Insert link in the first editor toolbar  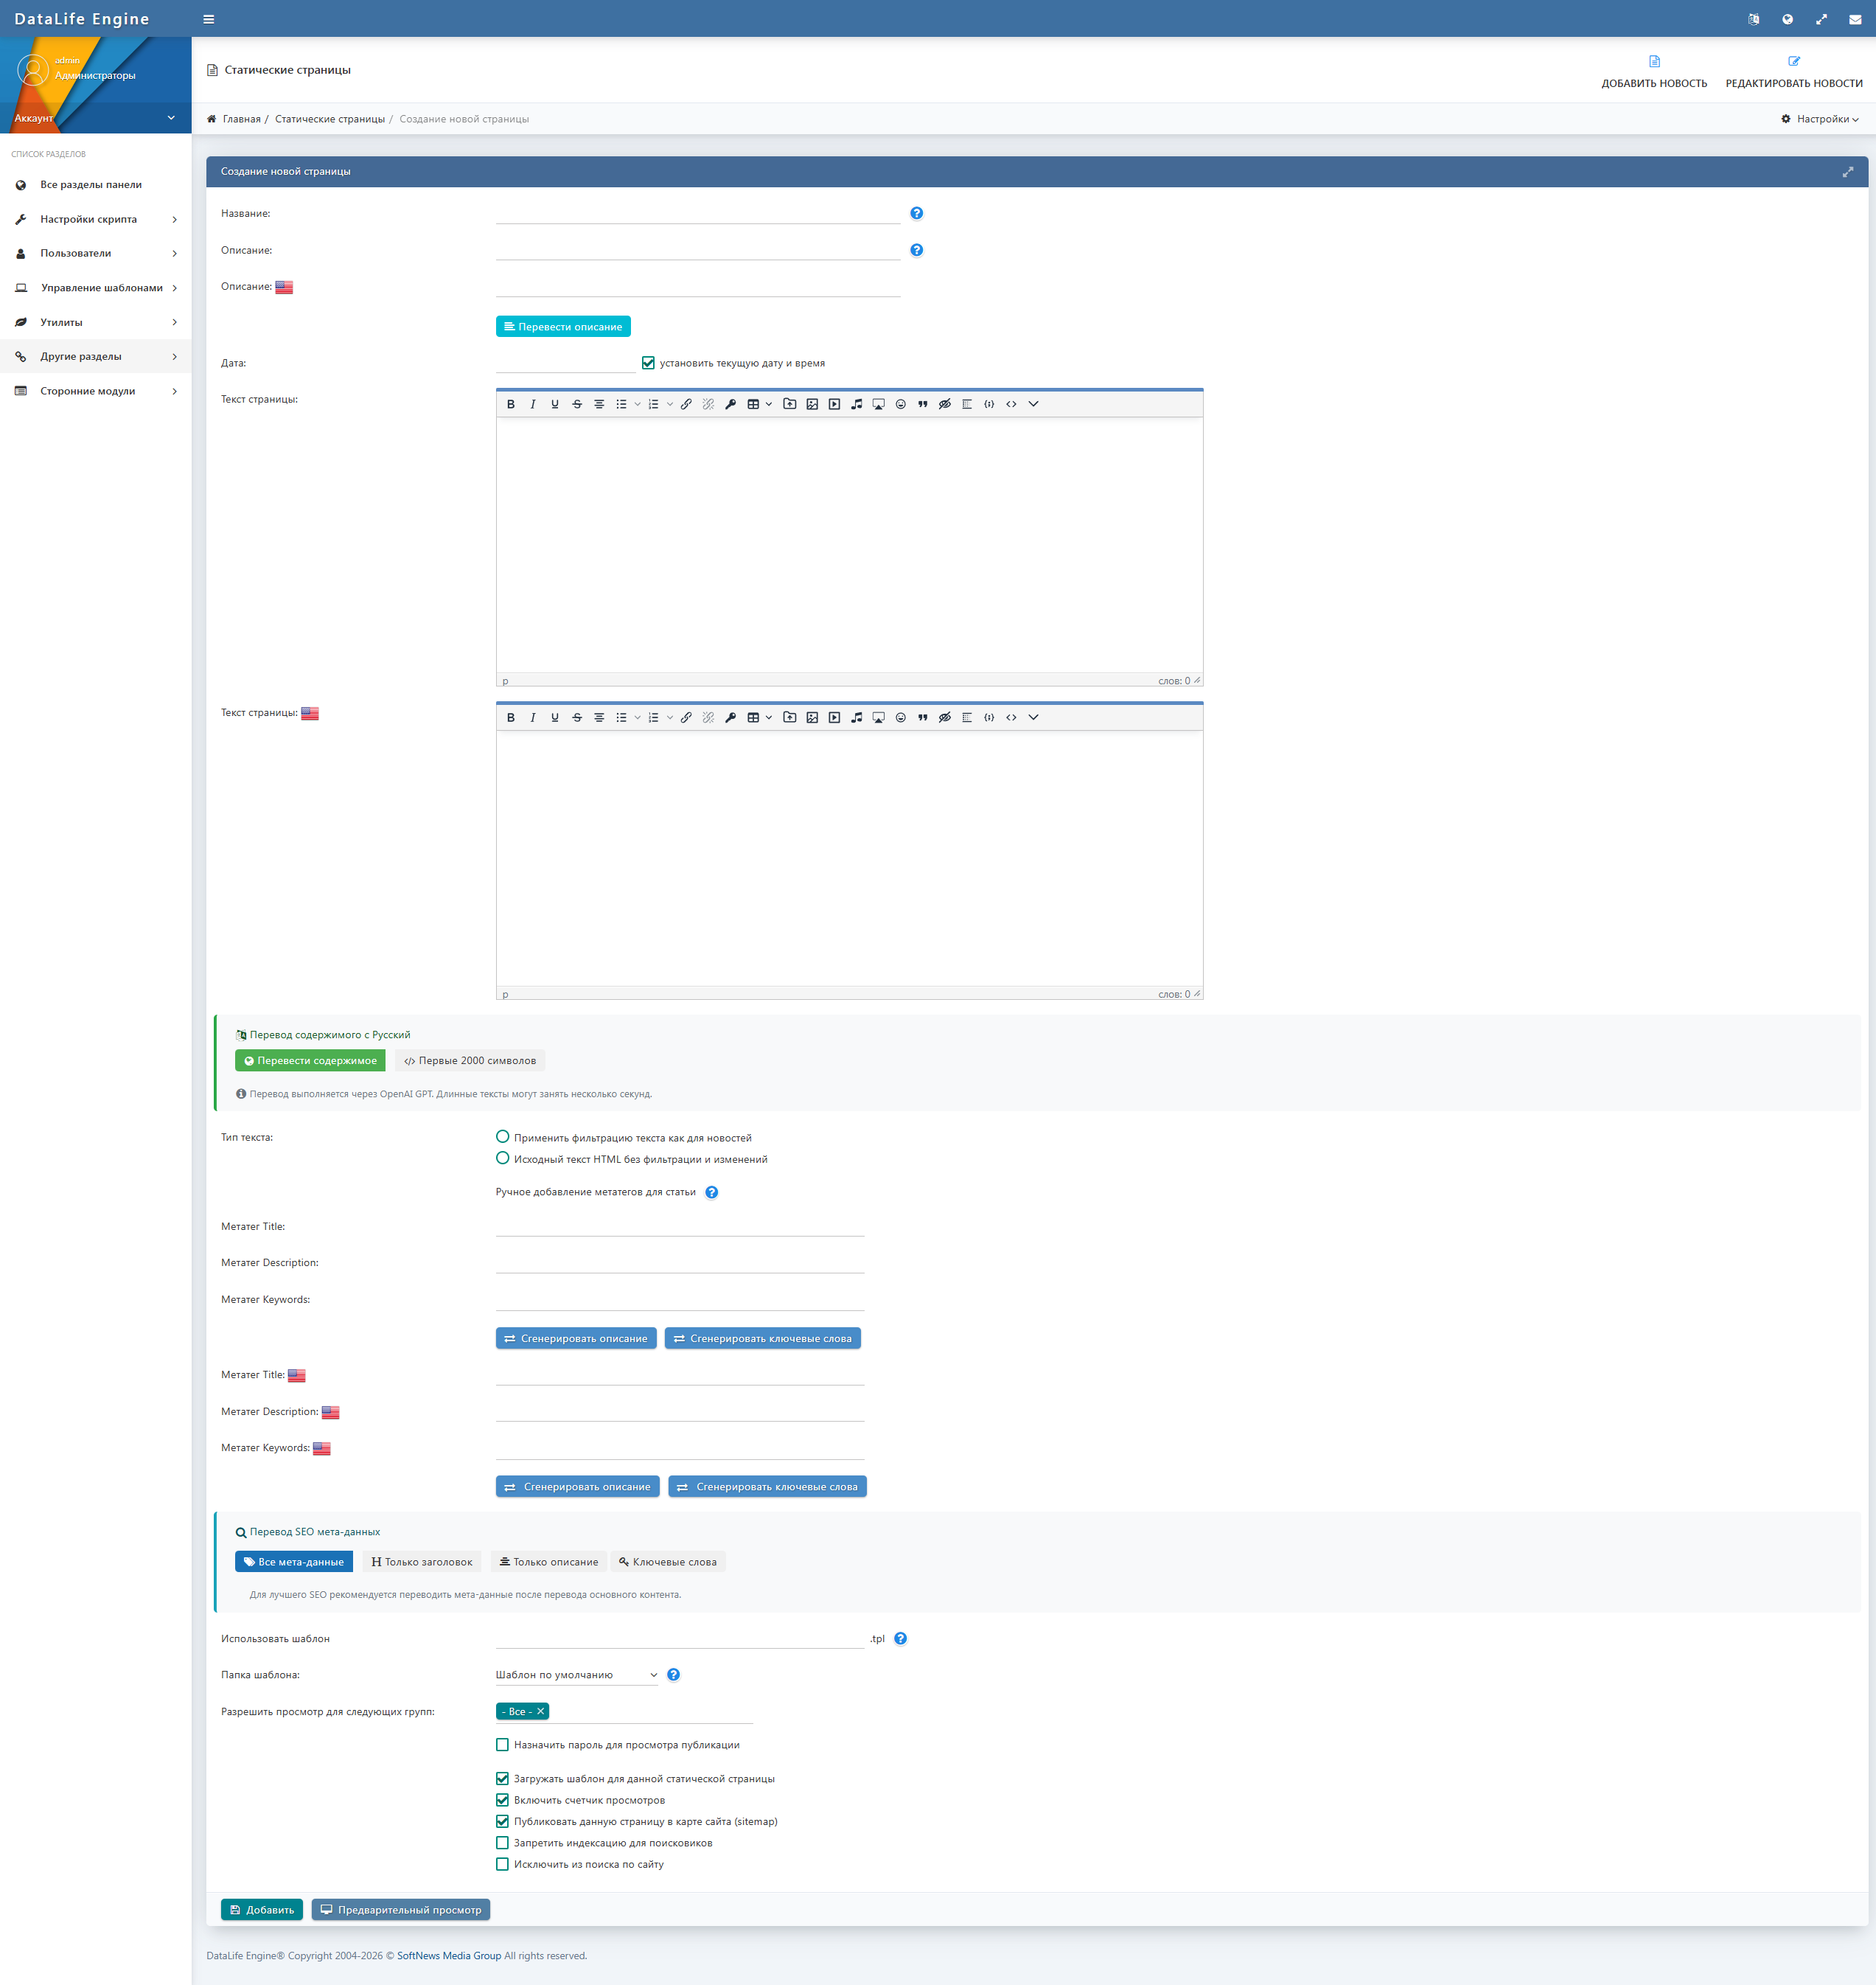click(x=686, y=404)
